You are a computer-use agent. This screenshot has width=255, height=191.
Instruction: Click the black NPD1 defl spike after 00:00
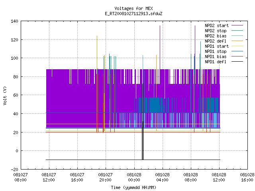[143, 121]
